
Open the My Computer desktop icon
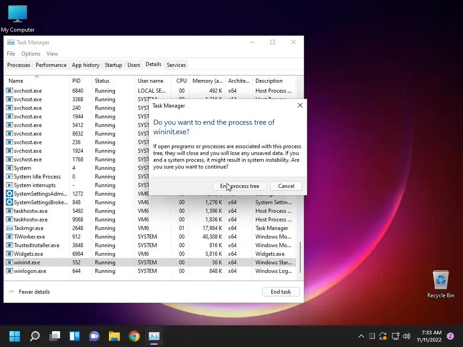point(18,18)
